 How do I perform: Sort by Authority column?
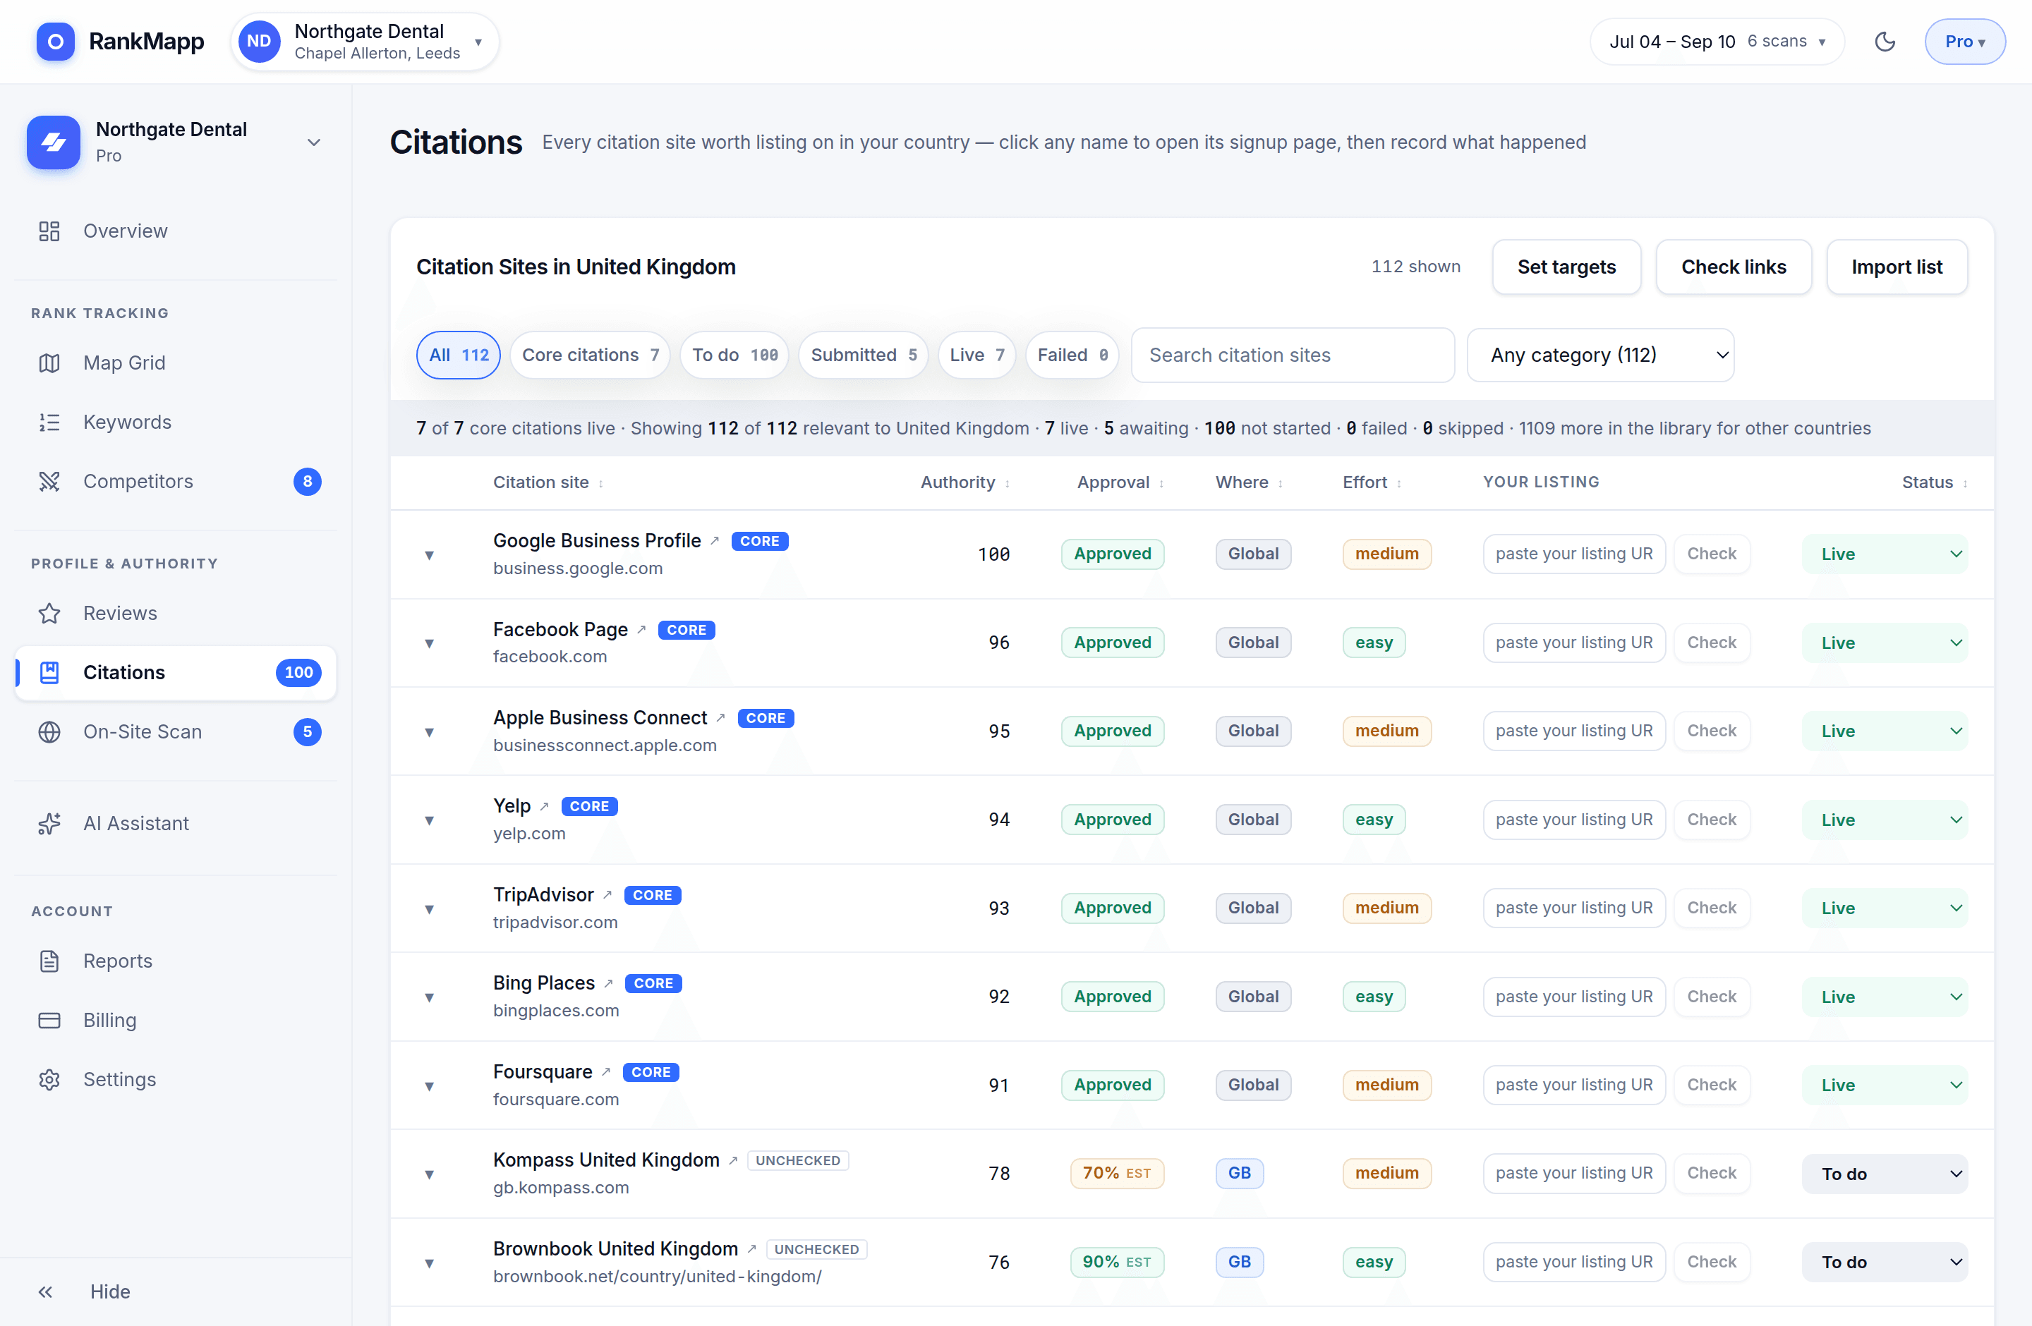(x=964, y=482)
